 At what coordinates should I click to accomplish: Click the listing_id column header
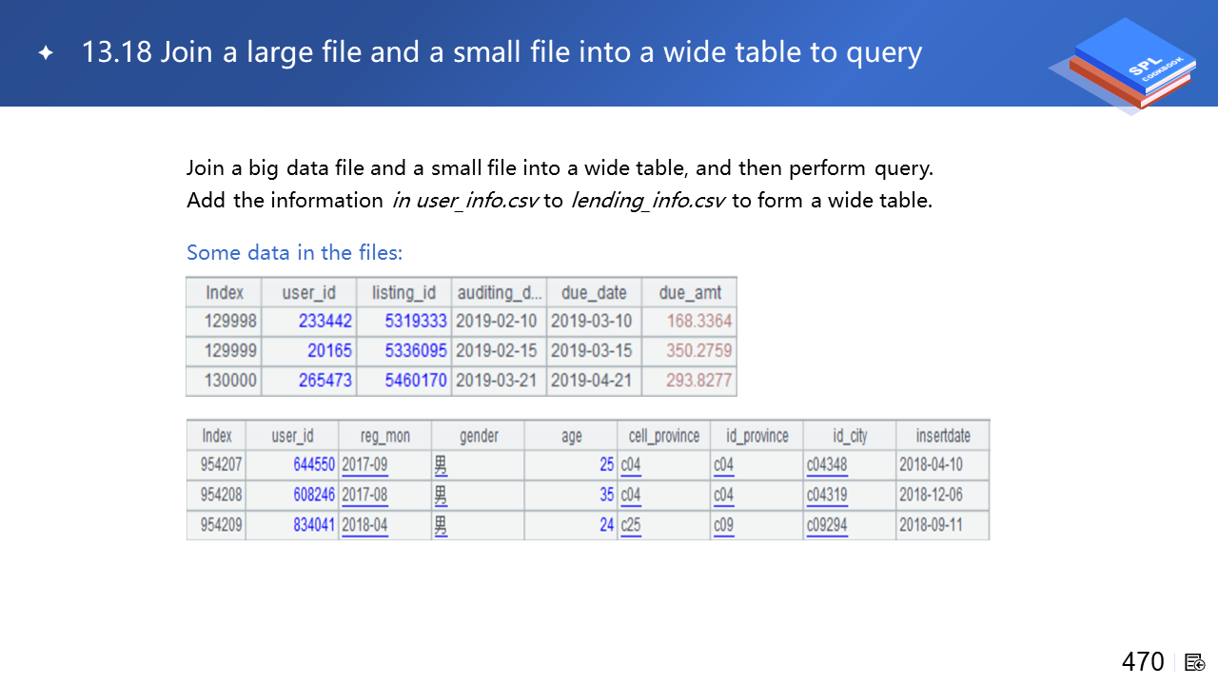403,292
